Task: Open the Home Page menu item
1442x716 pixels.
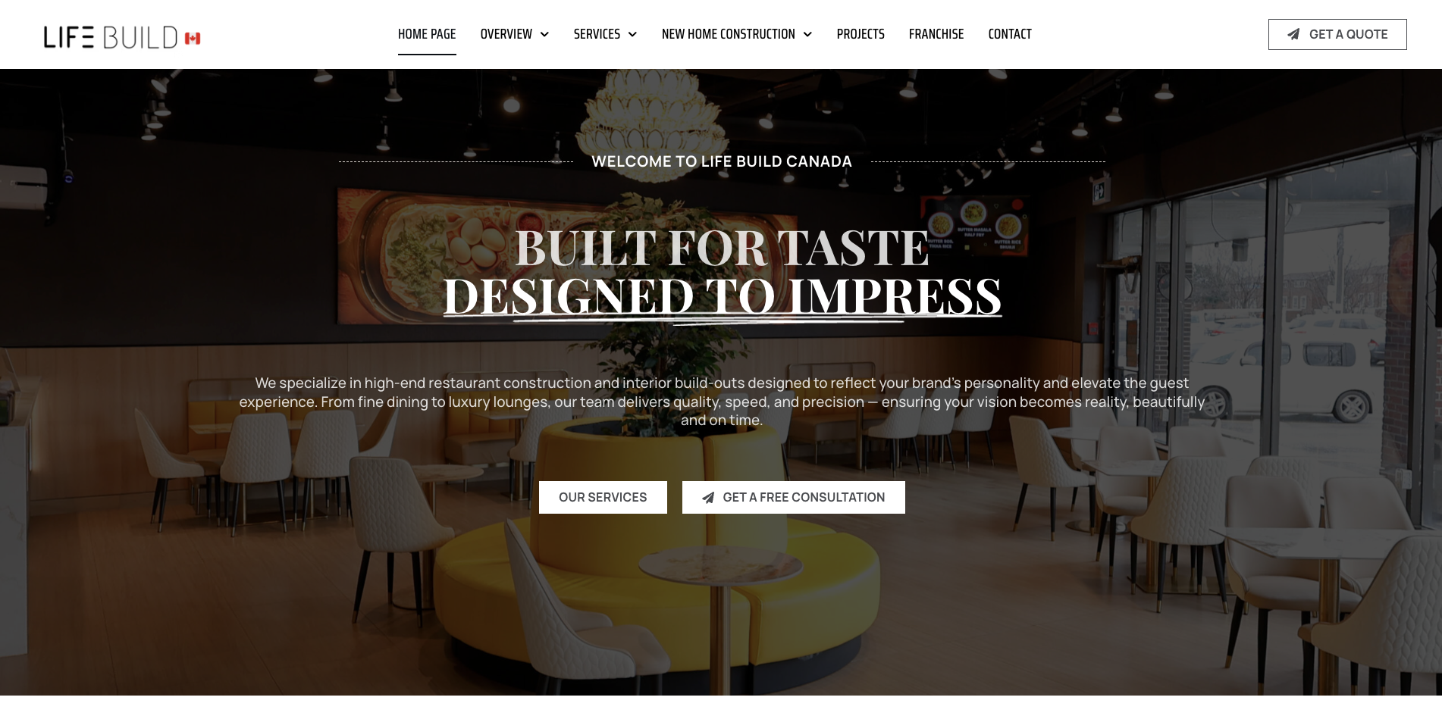Action: [x=427, y=34]
